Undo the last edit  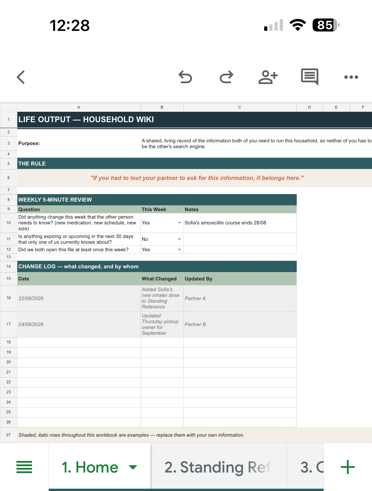185,77
